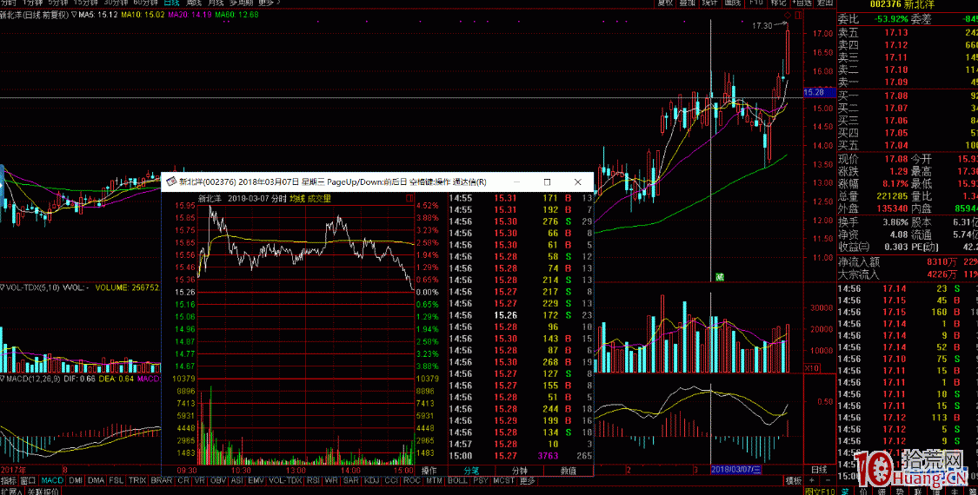Select the OBV indicator tab
This screenshot has width=978, height=495.
coord(218,480)
